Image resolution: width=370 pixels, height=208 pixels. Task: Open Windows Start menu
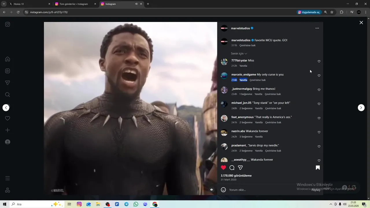(5, 204)
